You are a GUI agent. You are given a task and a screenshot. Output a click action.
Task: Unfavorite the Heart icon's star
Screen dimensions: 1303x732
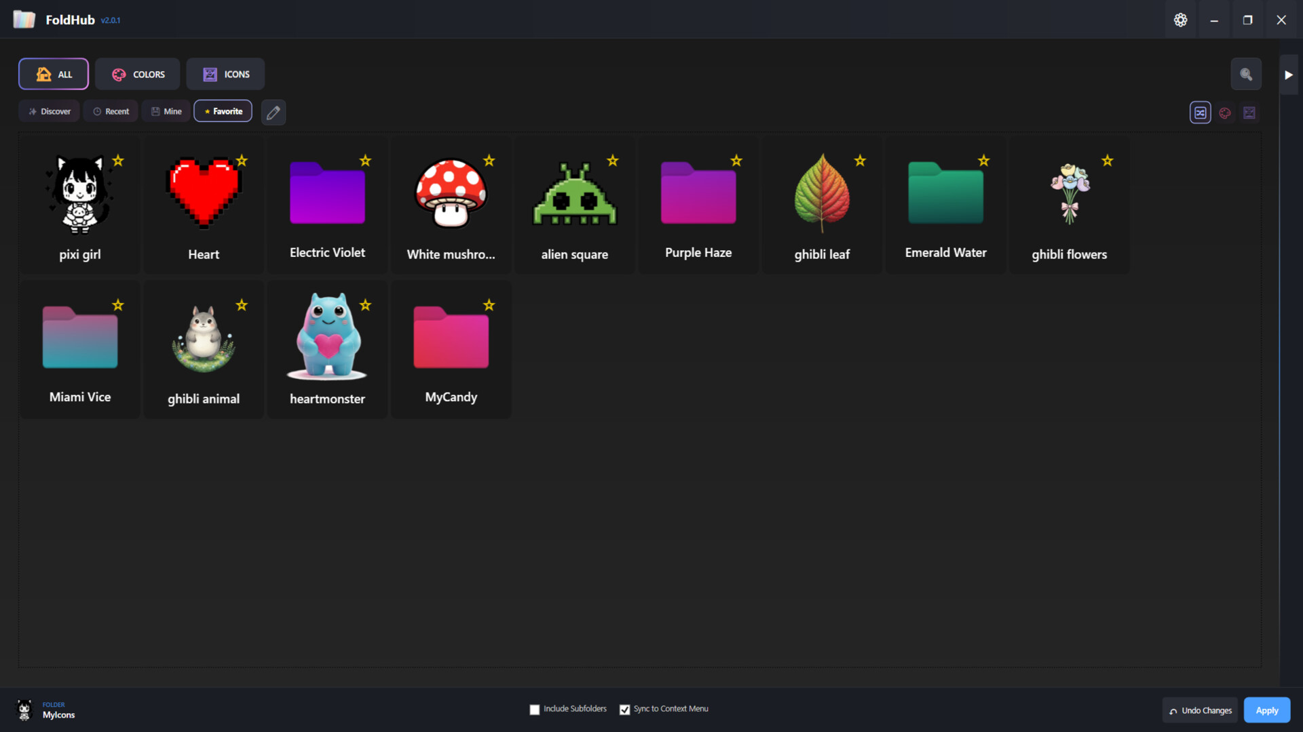click(242, 161)
